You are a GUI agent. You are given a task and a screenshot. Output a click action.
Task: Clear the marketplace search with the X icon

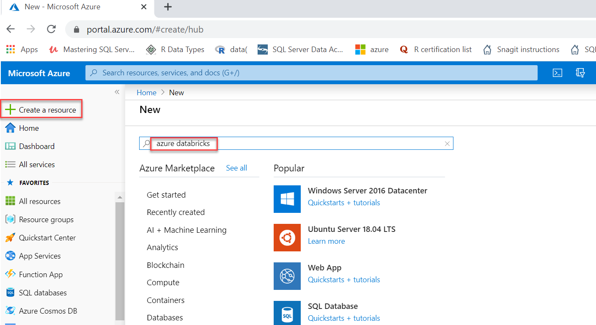point(447,143)
